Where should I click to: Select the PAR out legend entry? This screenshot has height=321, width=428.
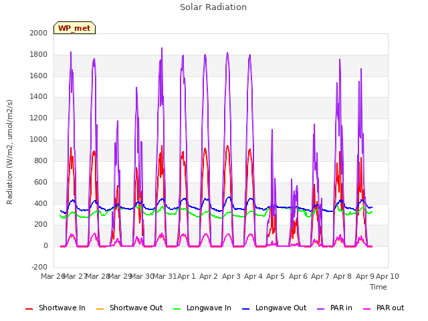(383, 308)
